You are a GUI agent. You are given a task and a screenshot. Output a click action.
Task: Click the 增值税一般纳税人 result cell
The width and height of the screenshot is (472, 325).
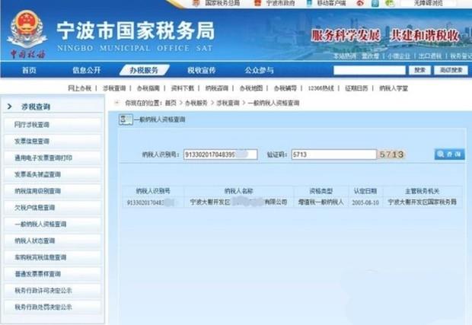[321, 202]
